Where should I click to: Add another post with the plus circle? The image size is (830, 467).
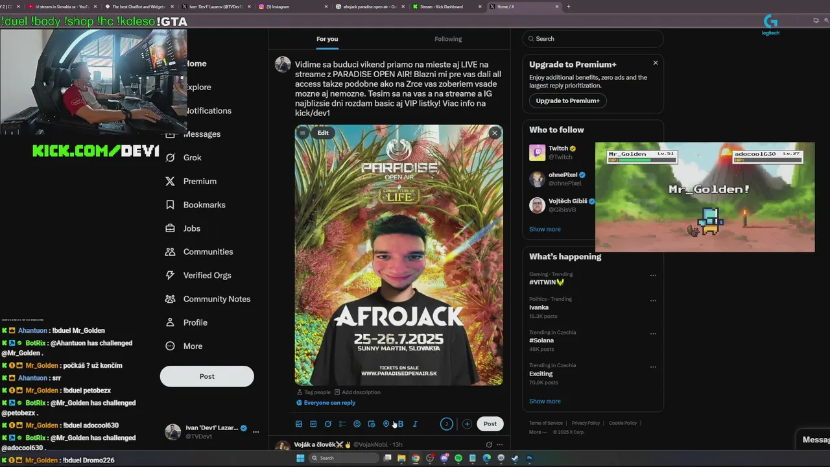tap(467, 424)
